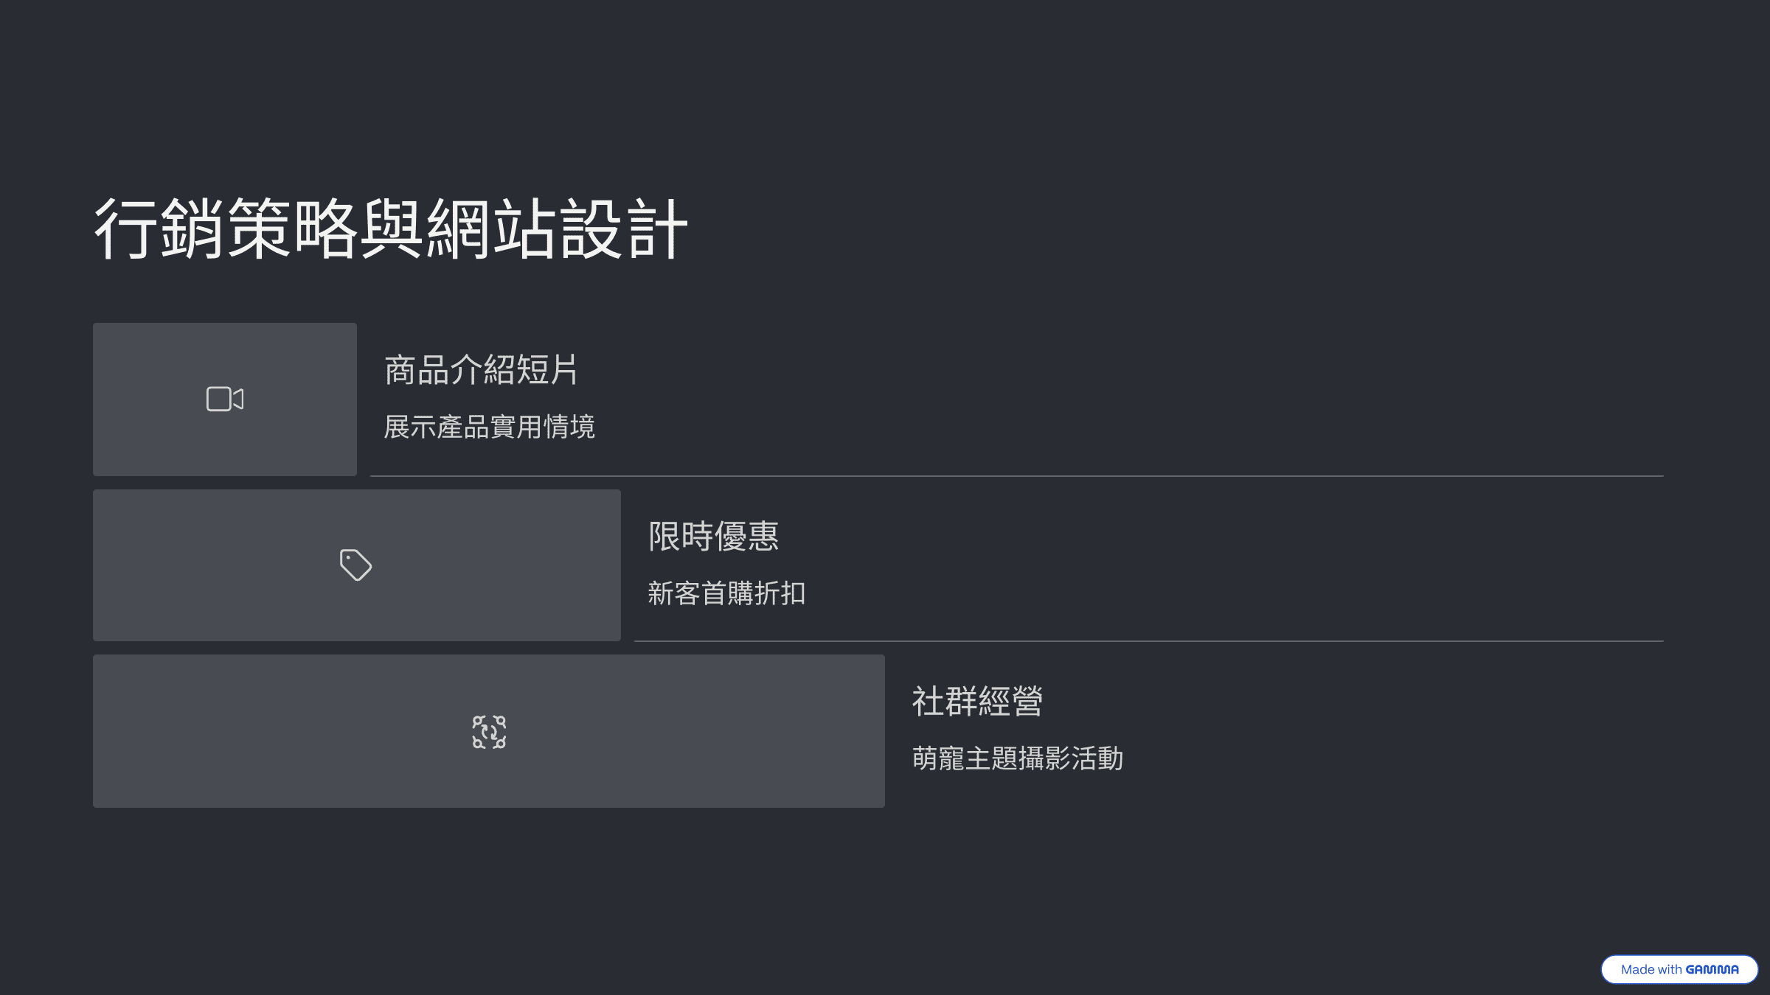Click the gray box behind the camera icon

[x=225, y=399]
